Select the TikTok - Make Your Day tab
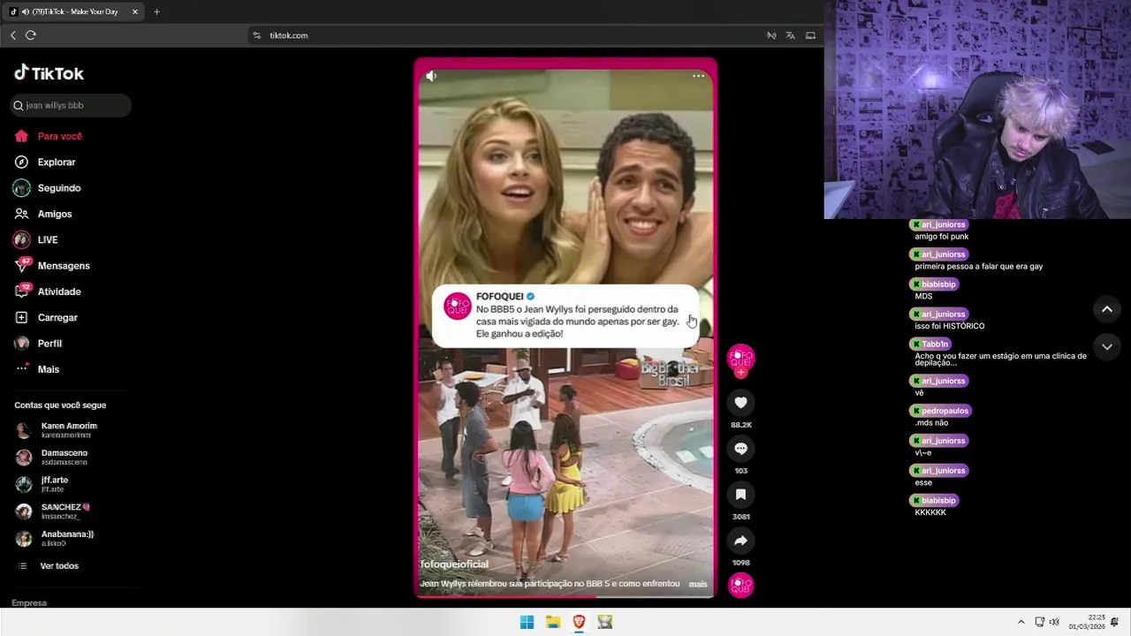The image size is (1131, 636). pos(73,11)
